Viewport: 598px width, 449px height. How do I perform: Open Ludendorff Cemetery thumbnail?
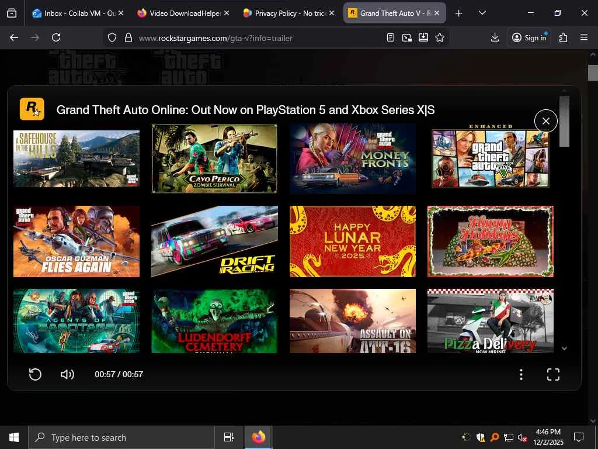tap(214, 321)
